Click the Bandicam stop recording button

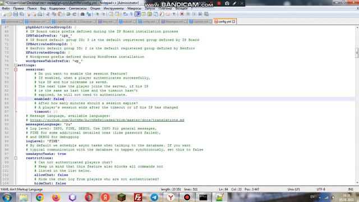(219, 3)
